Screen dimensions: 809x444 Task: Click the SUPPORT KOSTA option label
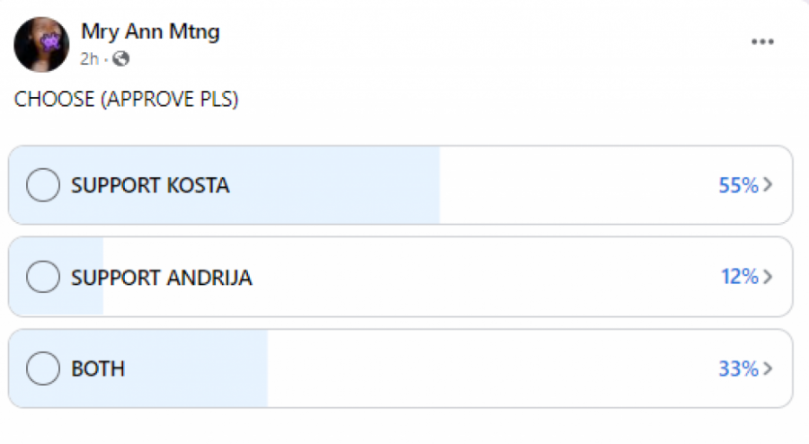pos(150,186)
